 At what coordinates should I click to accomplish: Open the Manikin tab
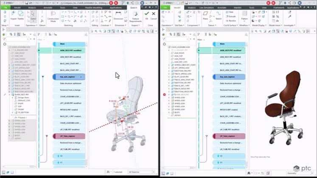(237, 8)
